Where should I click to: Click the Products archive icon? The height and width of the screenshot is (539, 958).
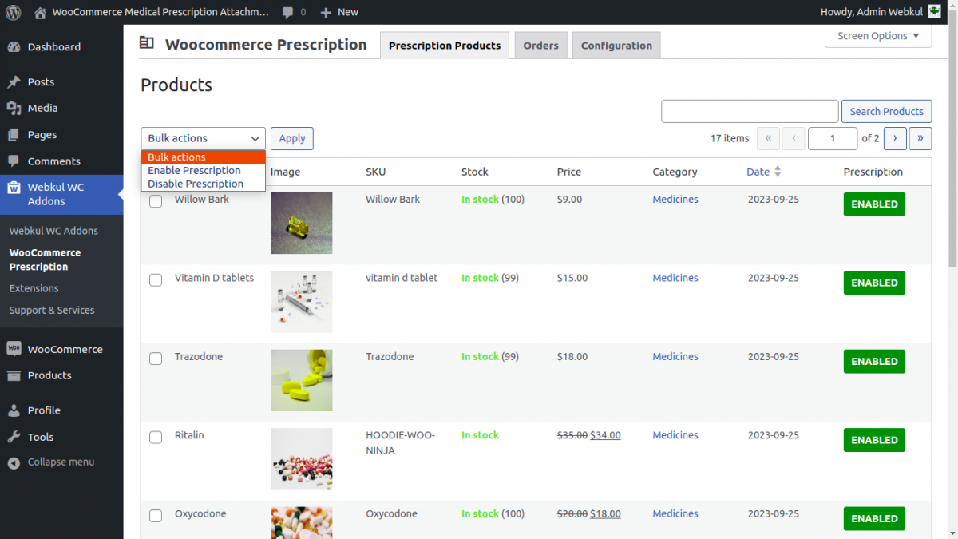pos(14,375)
